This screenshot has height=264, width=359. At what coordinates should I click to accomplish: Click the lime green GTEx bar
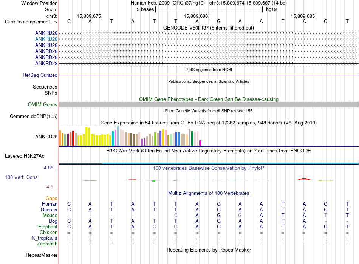(x=155, y=139)
